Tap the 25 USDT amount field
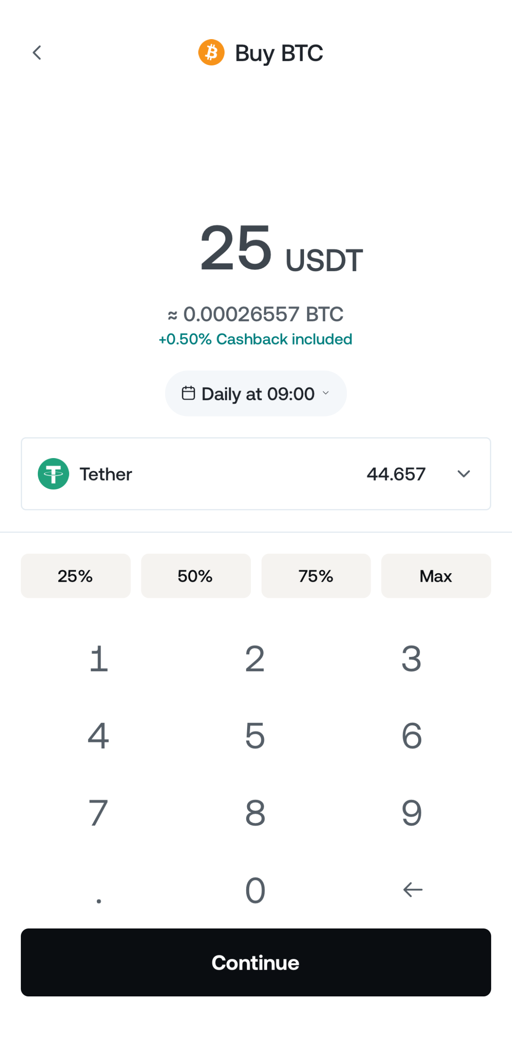 pyautogui.click(x=280, y=249)
